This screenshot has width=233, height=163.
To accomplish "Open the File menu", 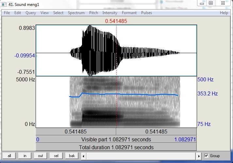I will (x=7, y=13).
